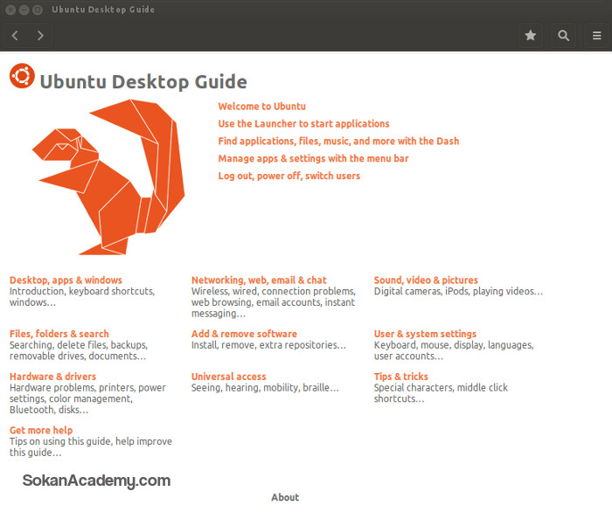This screenshot has width=612, height=512.
Task: Open Files, folders & search topic
Action: click(59, 334)
